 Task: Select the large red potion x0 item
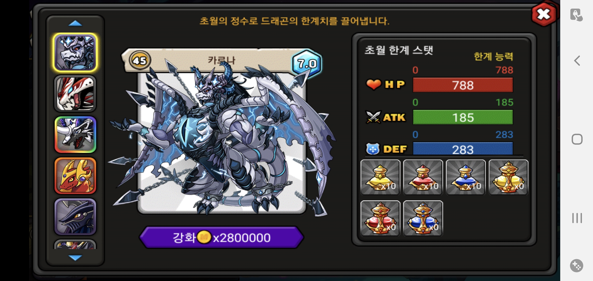pos(380,218)
